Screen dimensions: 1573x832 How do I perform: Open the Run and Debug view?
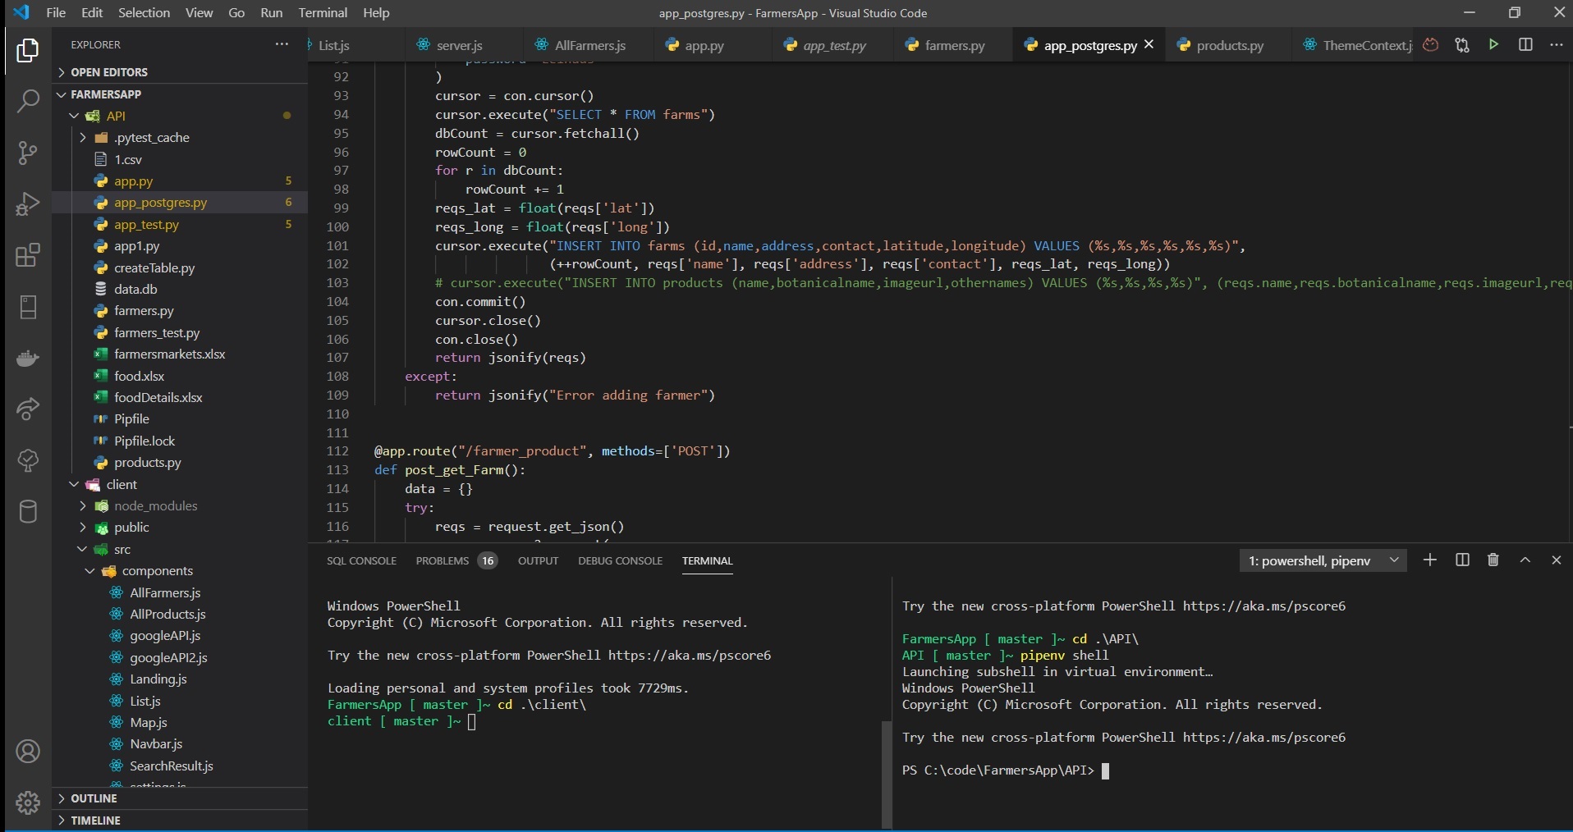(x=28, y=203)
